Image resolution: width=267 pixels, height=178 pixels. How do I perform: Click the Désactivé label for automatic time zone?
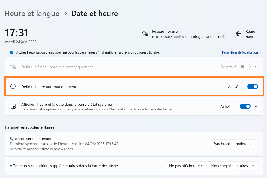[228, 67]
